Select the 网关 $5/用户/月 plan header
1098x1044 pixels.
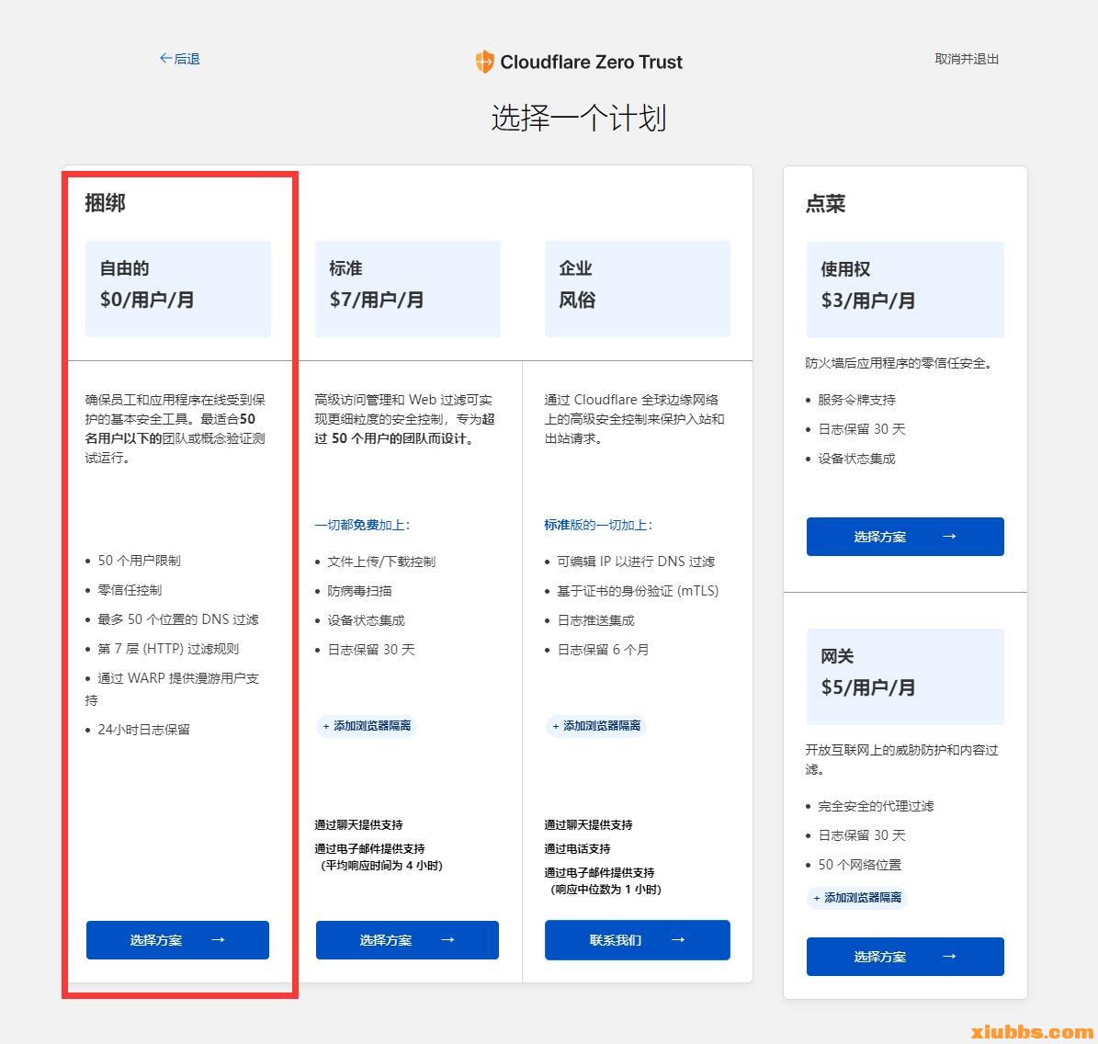click(904, 676)
